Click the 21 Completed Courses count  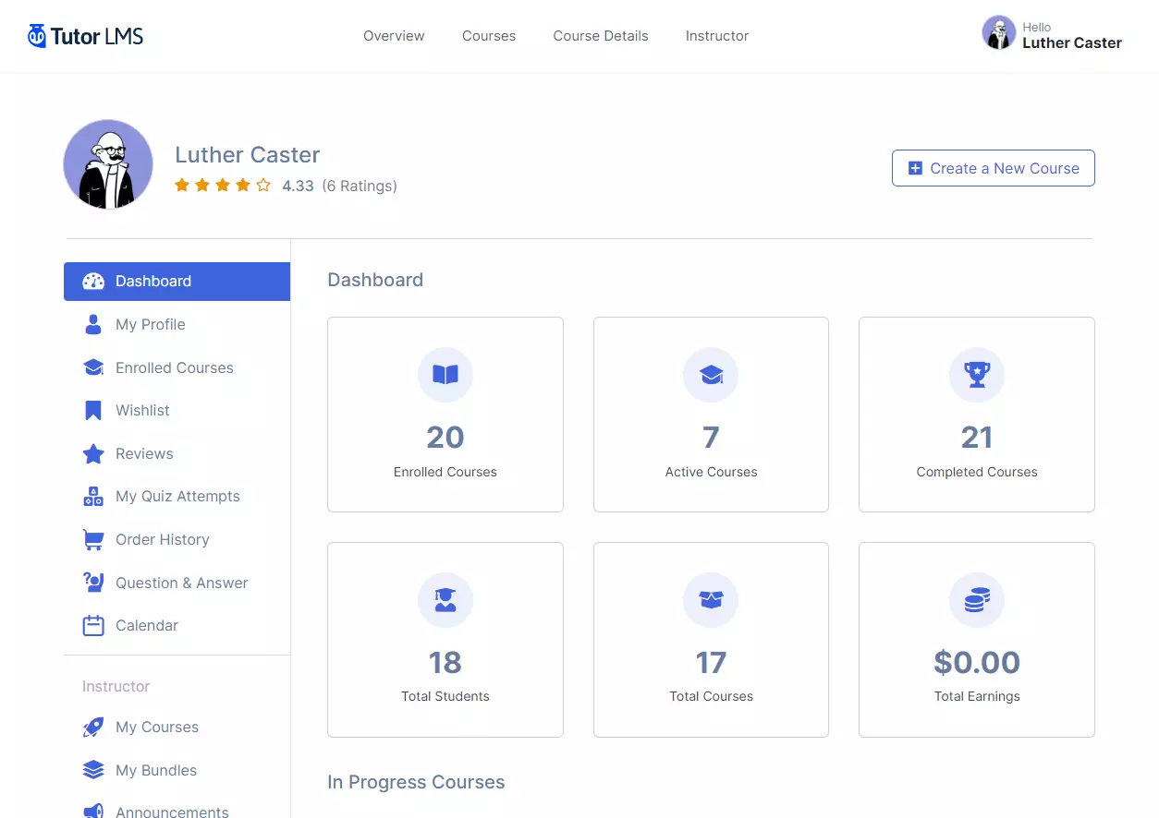pyautogui.click(x=977, y=437)
